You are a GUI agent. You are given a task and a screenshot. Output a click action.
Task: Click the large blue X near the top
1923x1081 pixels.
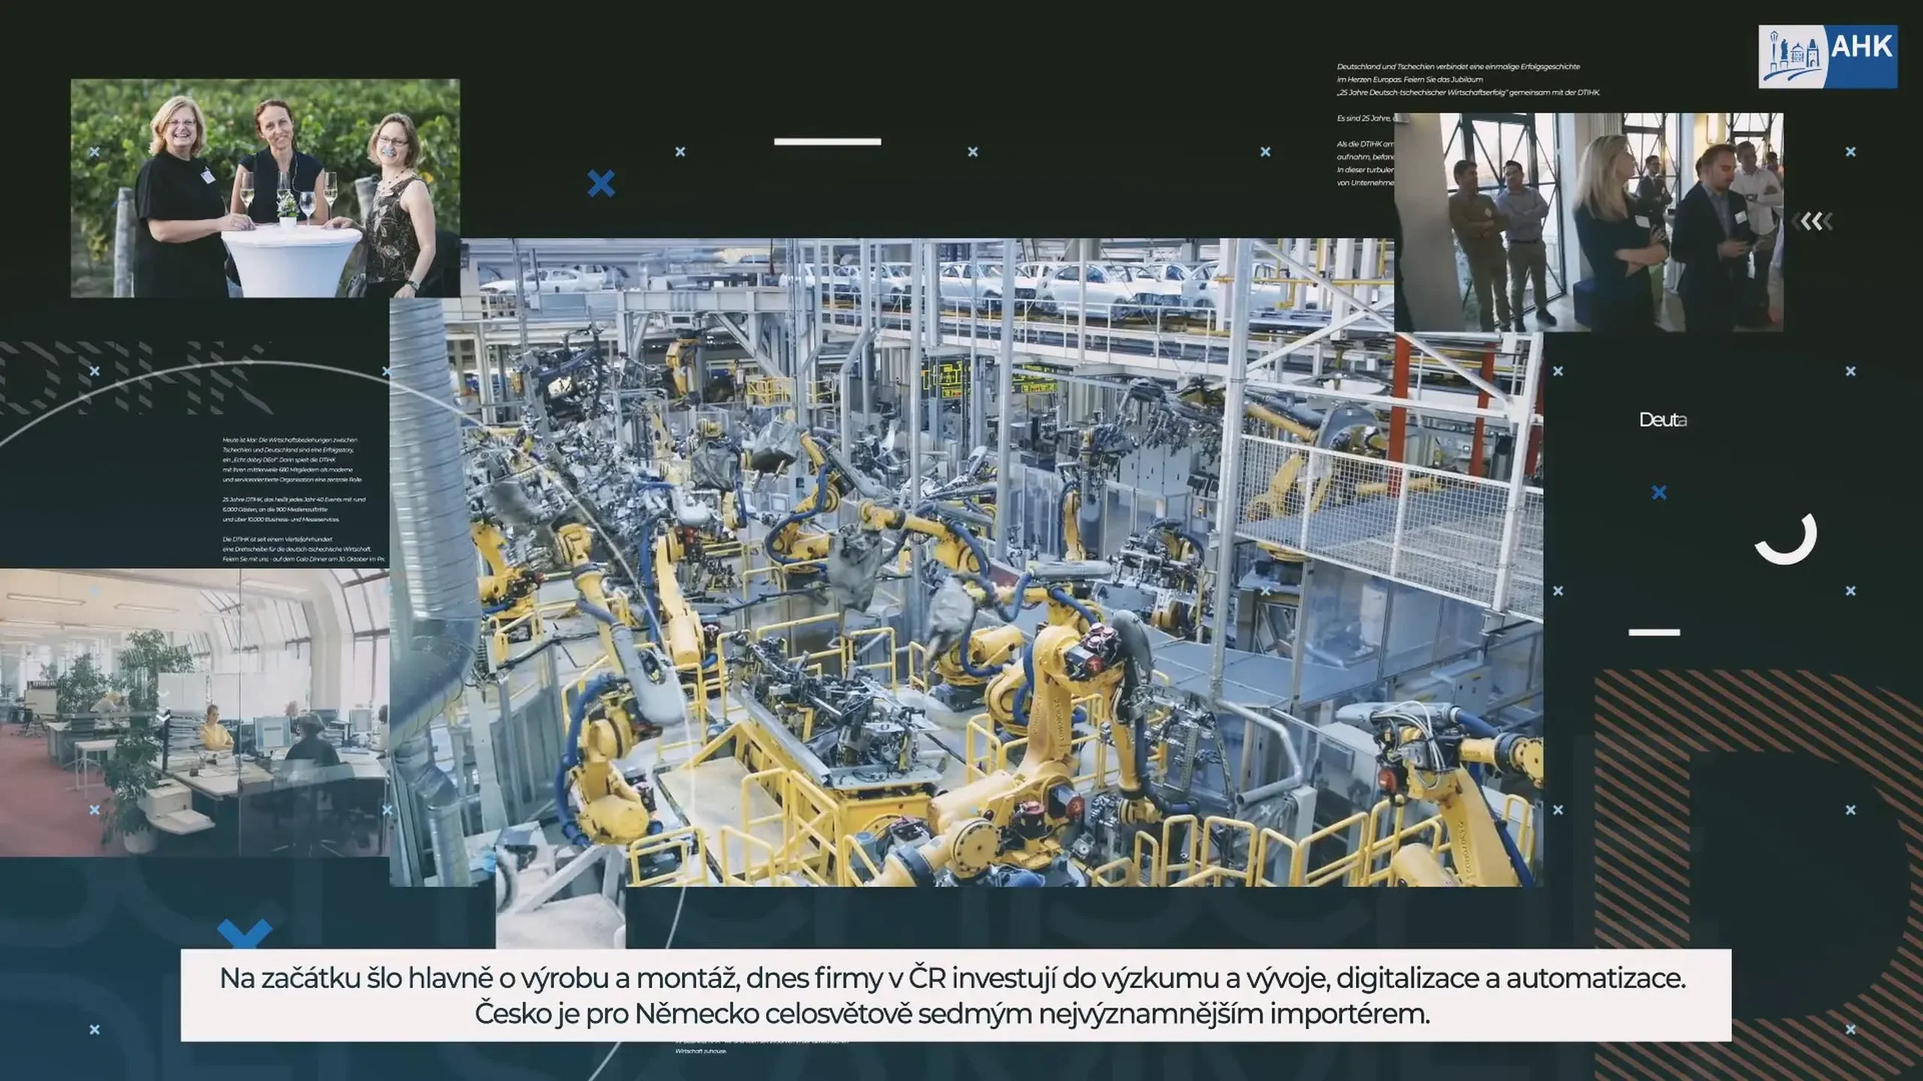[600, 183]
